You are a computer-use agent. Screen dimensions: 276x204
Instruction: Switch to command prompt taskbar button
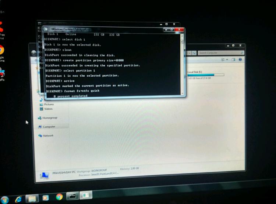tap(72, 196)
